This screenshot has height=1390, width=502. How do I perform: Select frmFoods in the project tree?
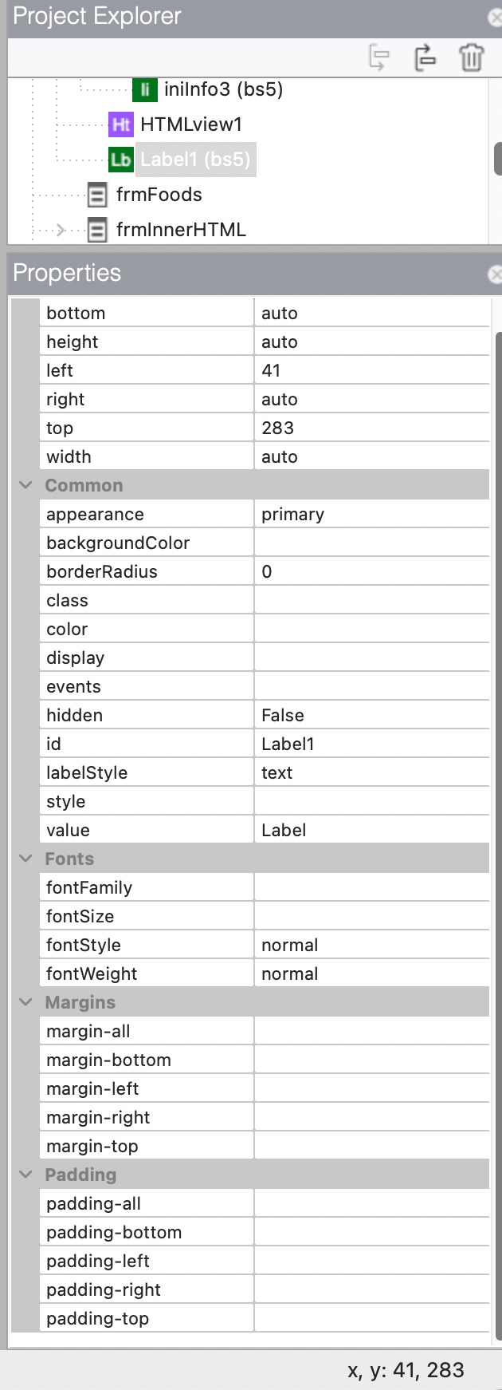click(x=159, y=195)
